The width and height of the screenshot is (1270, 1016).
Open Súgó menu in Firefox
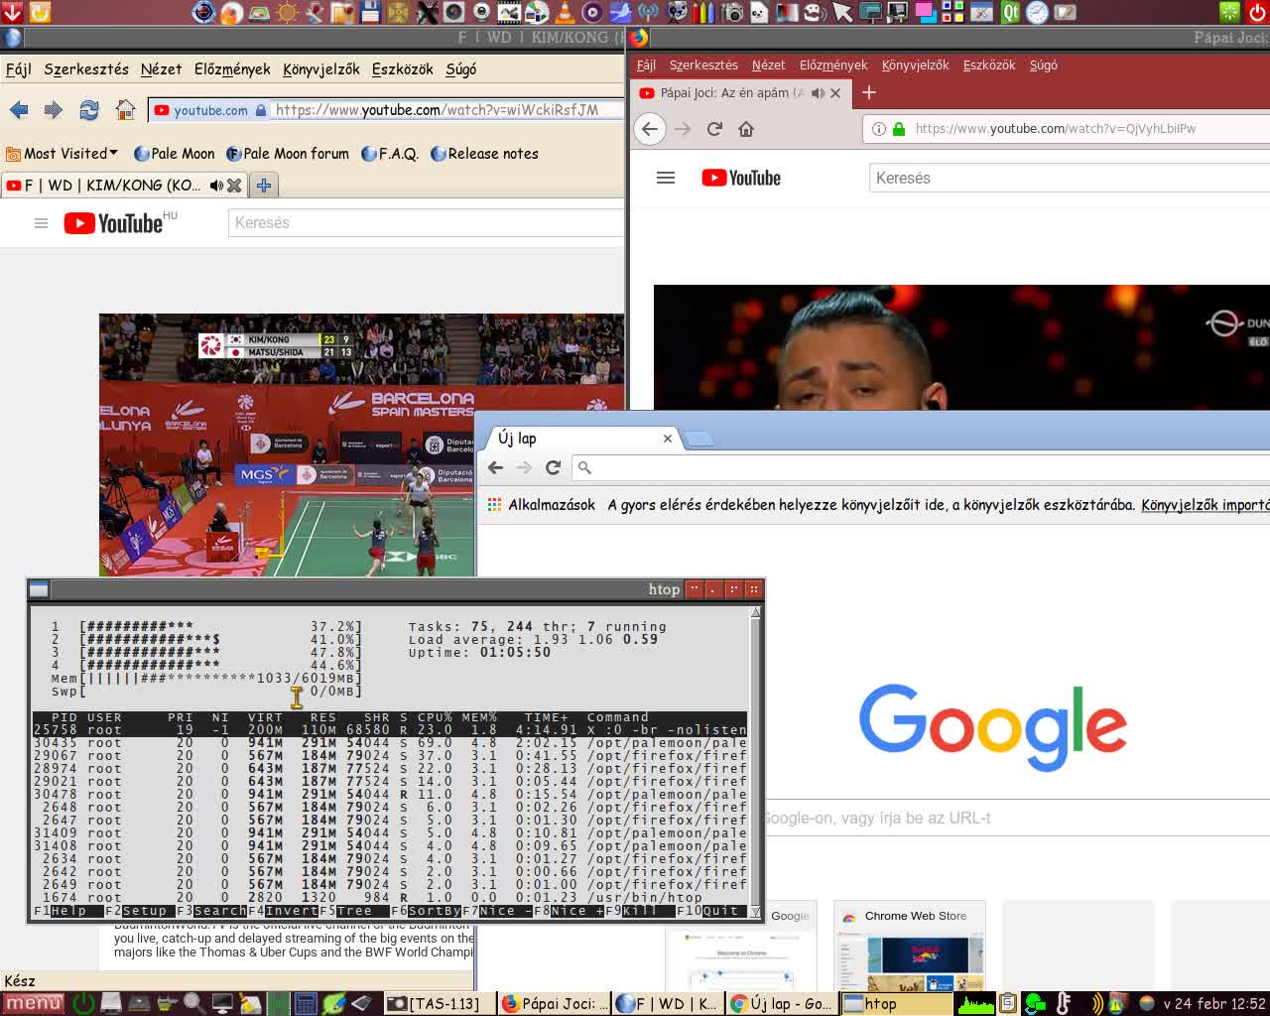coord(1044,65)
